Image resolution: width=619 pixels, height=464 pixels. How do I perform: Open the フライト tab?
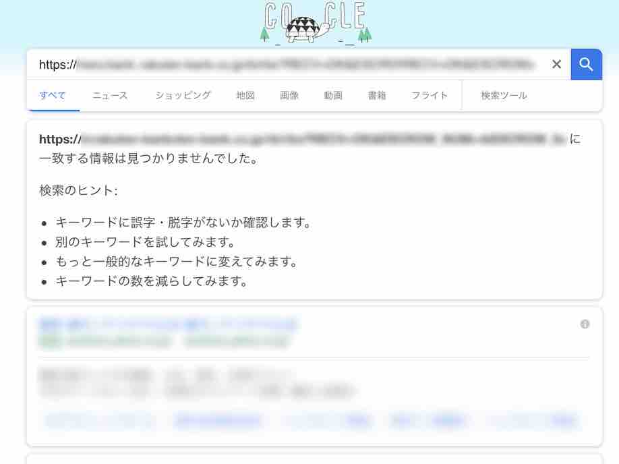(x=430, y=95)
